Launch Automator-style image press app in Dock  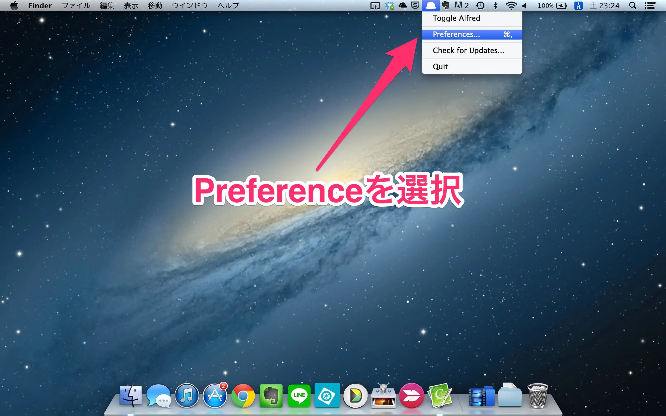383,395
